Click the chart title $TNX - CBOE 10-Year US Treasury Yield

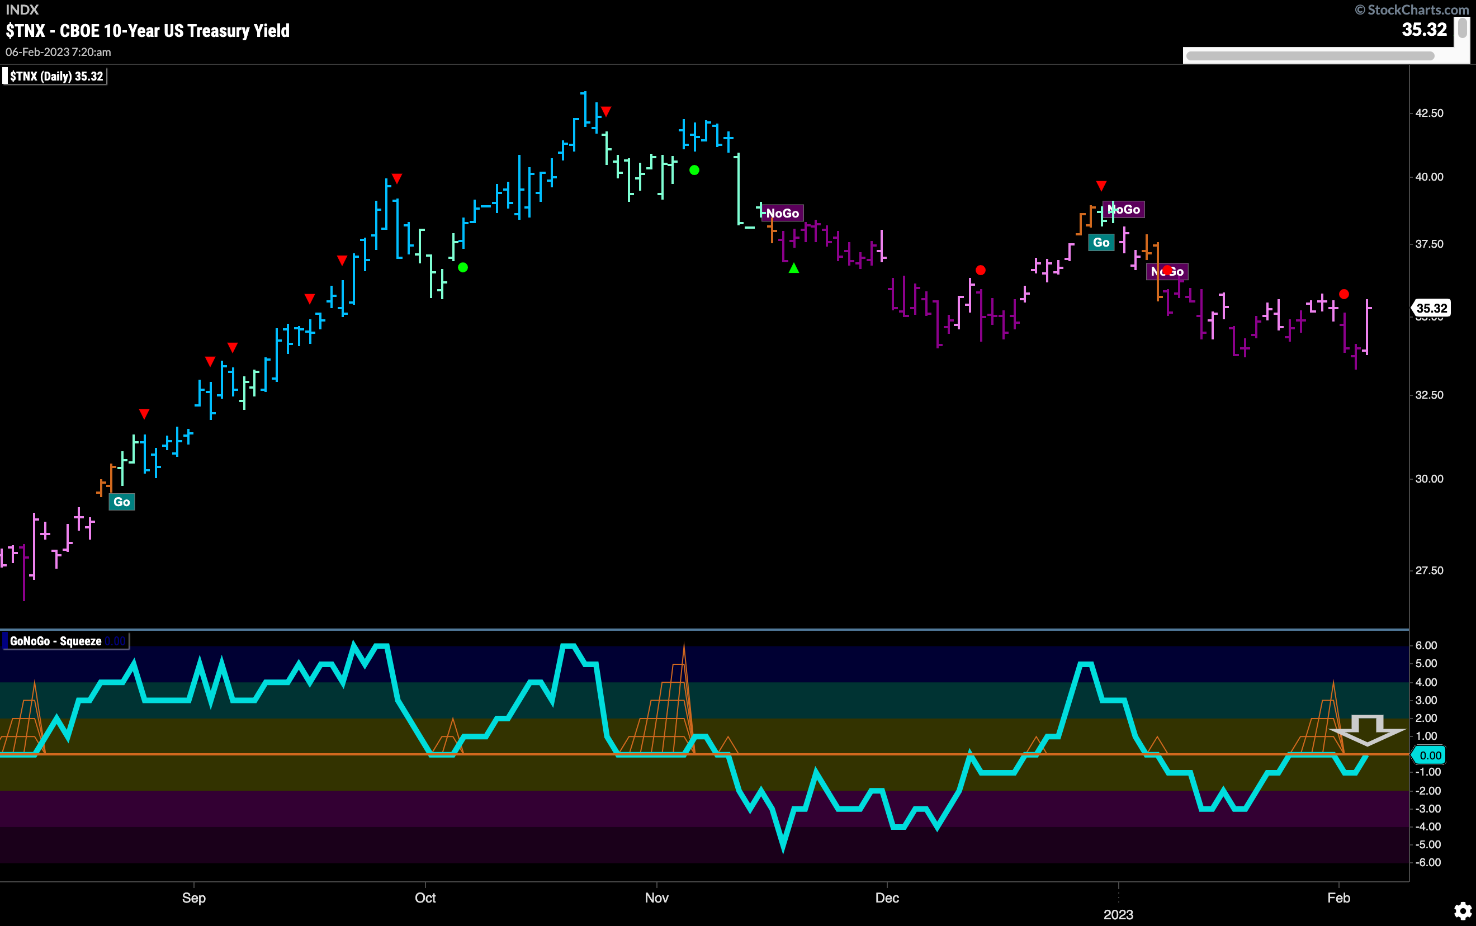point(148,31)
